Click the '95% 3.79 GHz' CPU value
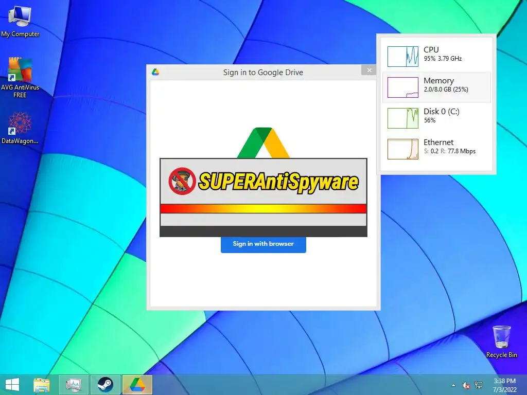This screenshot has height=395, width=527. point(443,59)
